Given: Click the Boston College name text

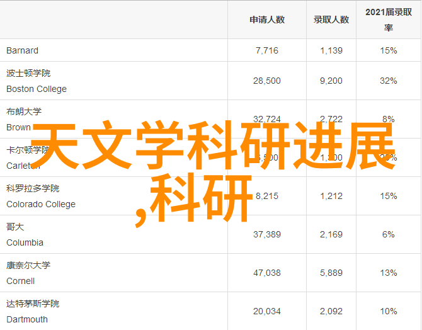Looking at the screenshot, I should pyautogui.click(x=37, y=89).
